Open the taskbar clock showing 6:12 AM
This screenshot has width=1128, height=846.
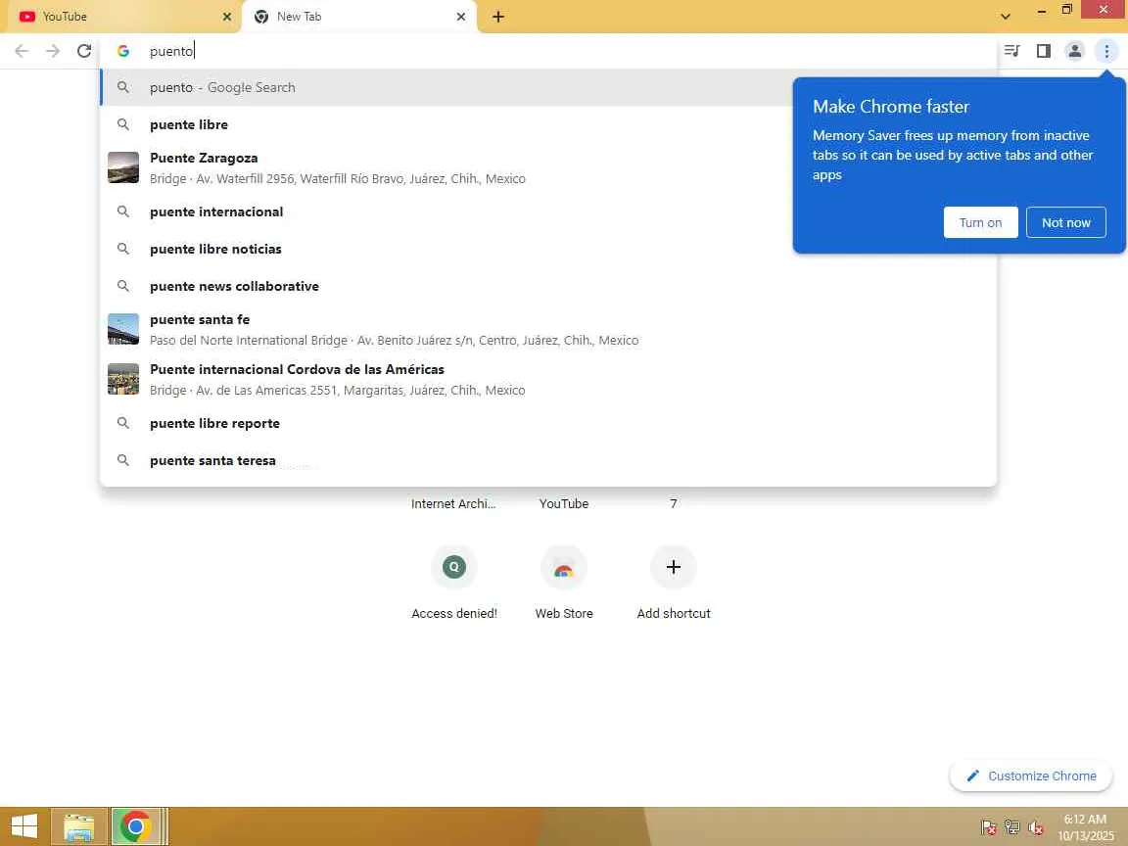click(1085, 827)
